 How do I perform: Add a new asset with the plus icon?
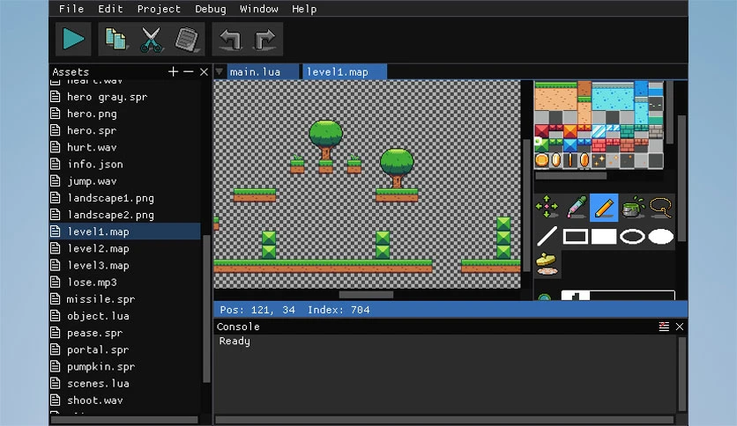(173, 72)
